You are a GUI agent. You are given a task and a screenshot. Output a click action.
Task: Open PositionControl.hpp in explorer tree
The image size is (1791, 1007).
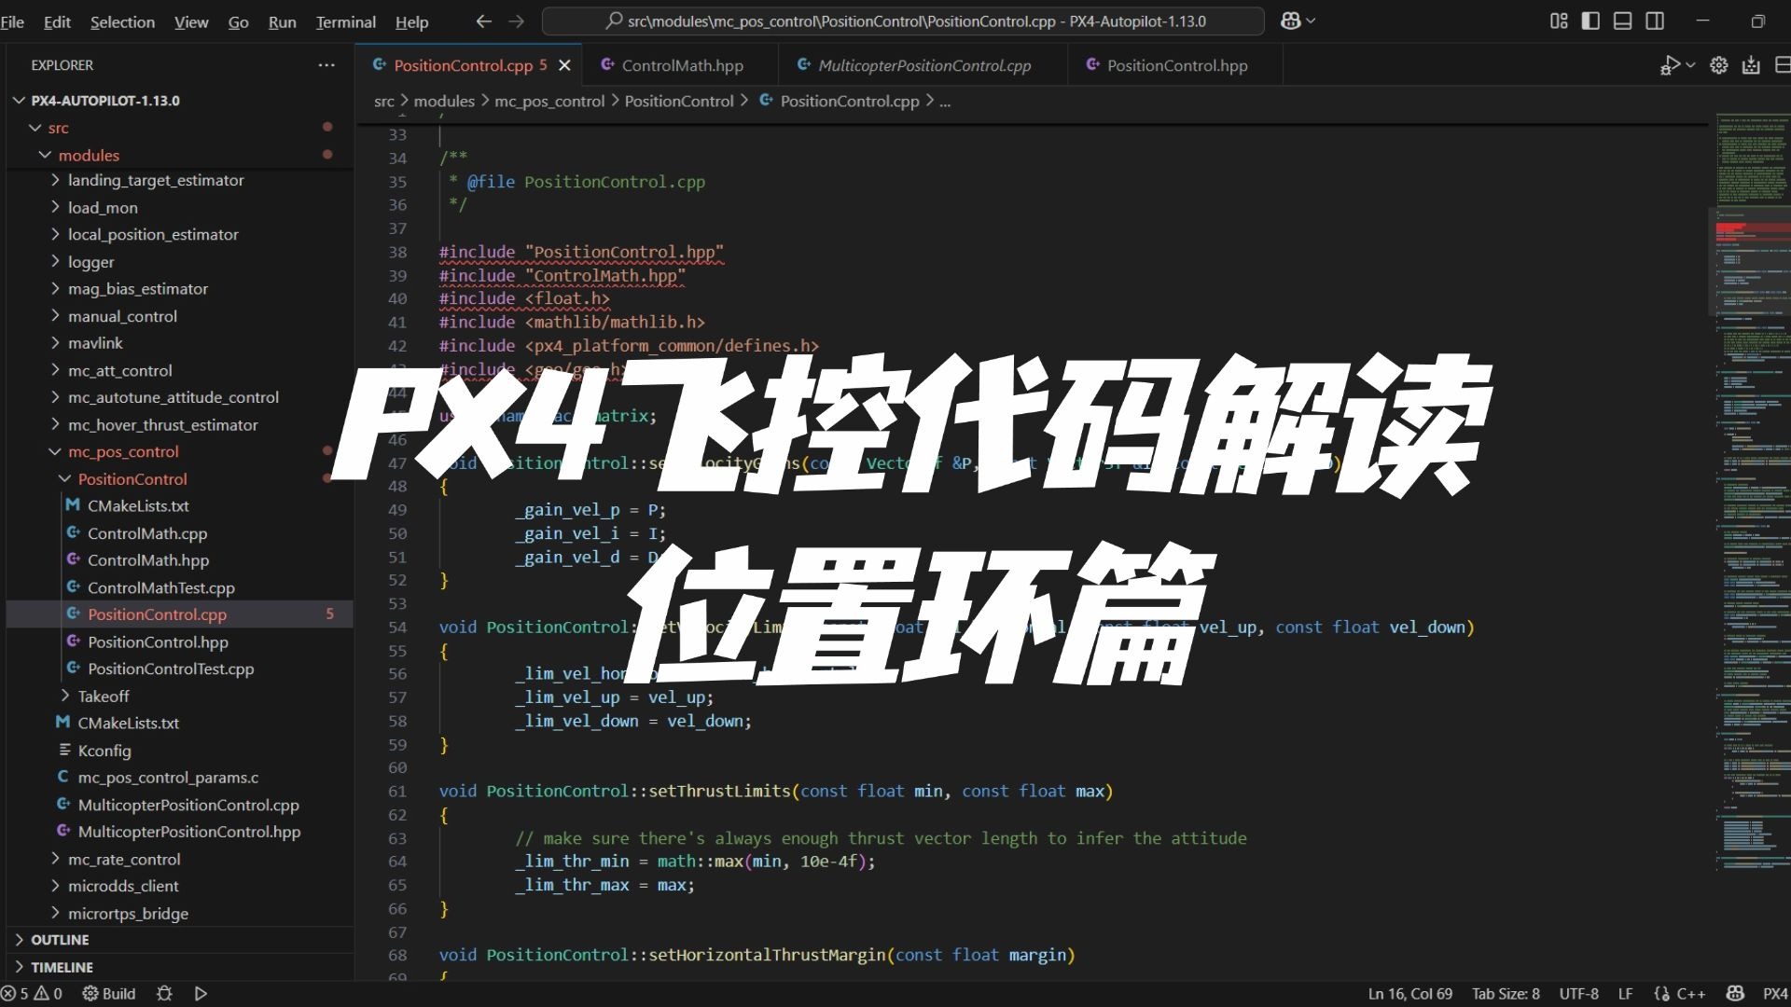(x=180, y=641)
